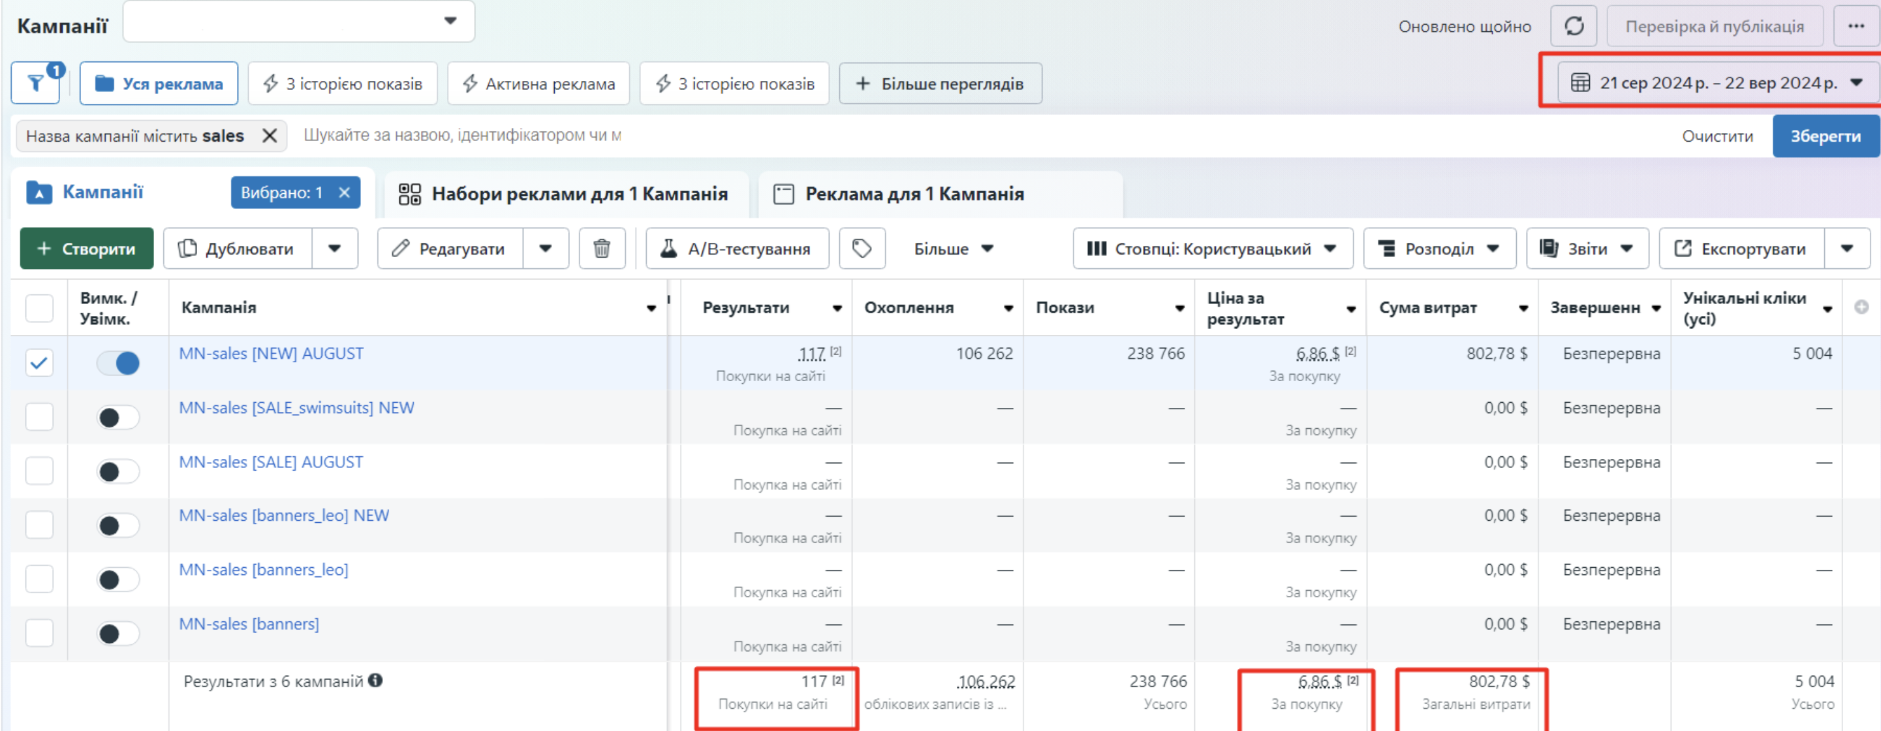Click the trash delete icon

(602, 248)
